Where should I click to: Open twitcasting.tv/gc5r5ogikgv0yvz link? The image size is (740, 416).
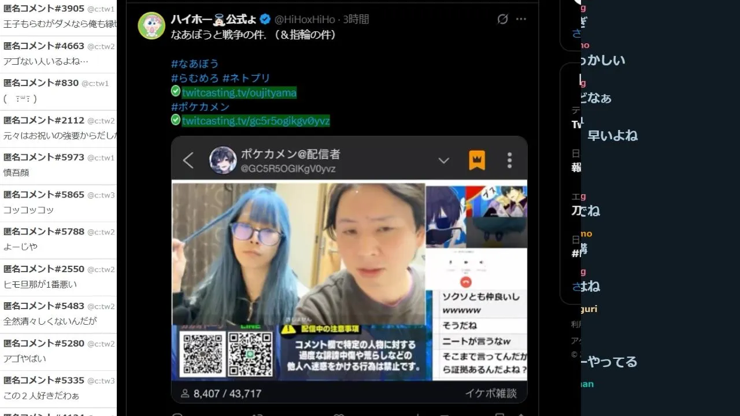256,121
